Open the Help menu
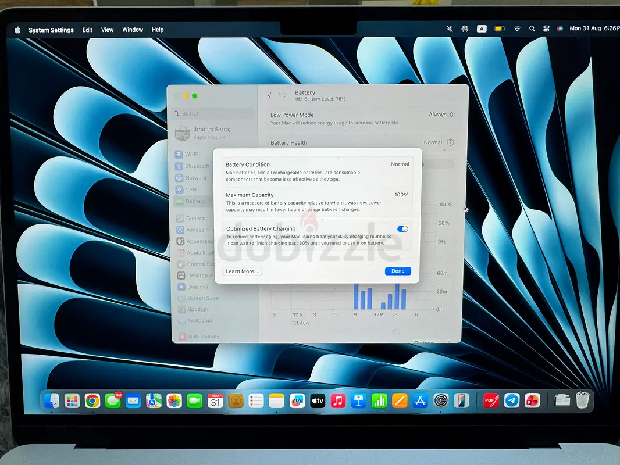Viewport: 620px width, 465px height. [x=158, y=30]
